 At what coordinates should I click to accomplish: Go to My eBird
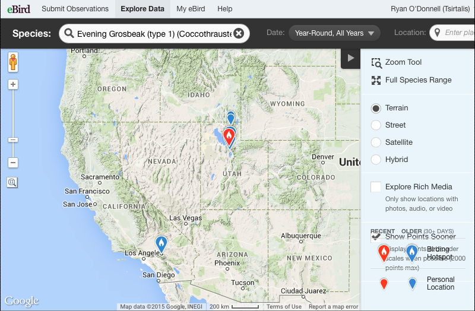point(191,9)
